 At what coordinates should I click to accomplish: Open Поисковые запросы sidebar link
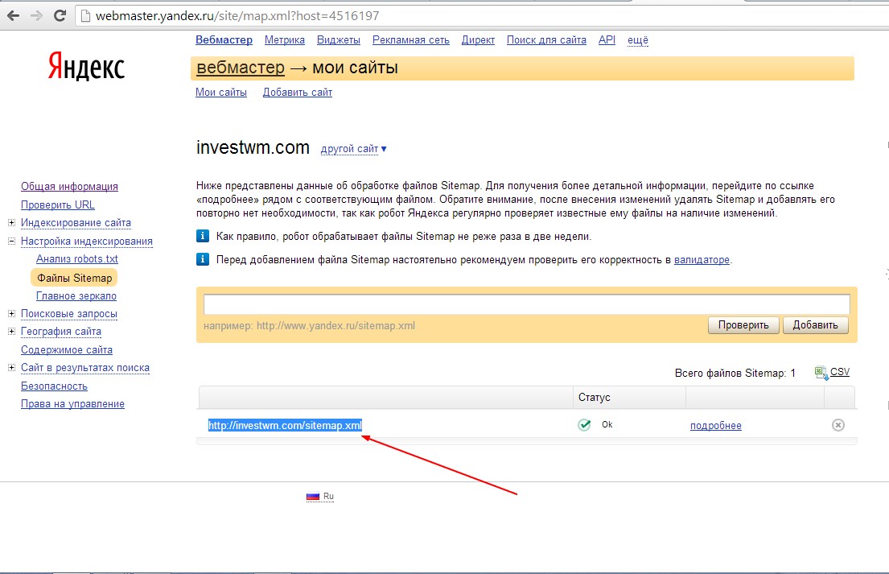tap(69, 314)
